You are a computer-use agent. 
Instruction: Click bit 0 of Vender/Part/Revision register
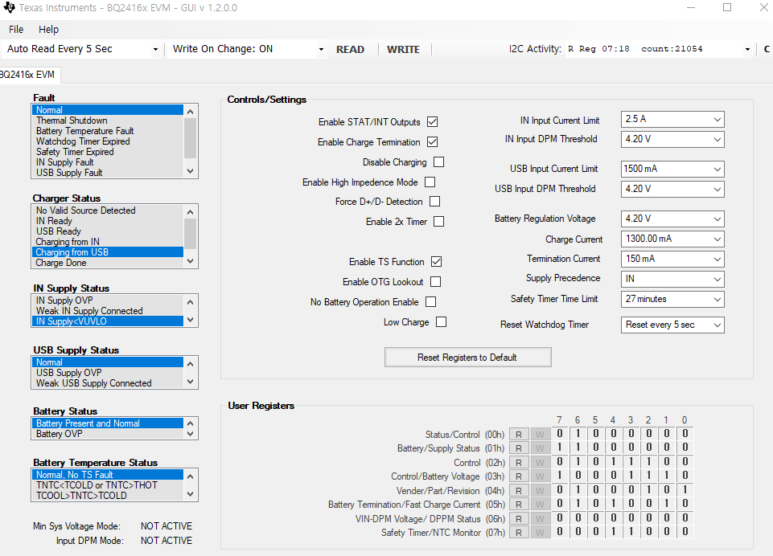[x=685, y=490]
